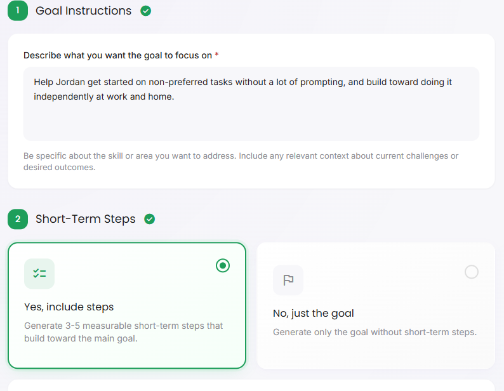Click the 'Help Jordan get started' text line

point(242,82)
